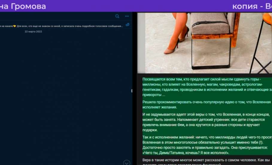Click the paragraph starting "И не задумывается адепт"

206,122
